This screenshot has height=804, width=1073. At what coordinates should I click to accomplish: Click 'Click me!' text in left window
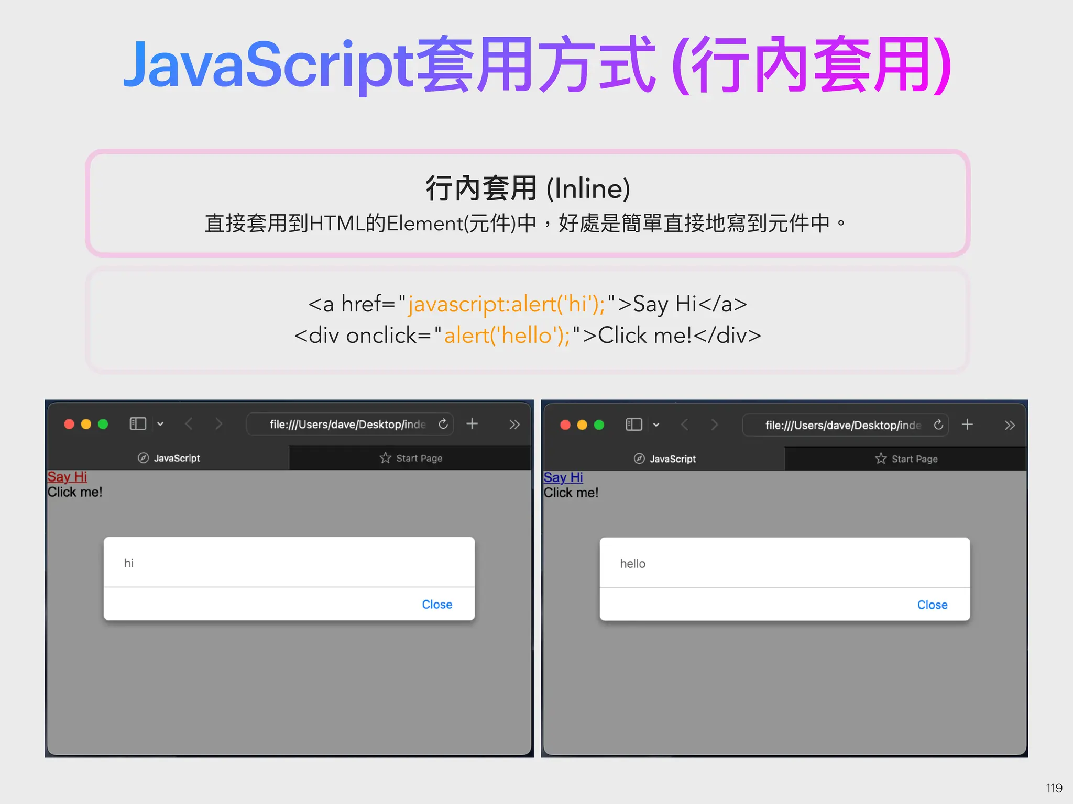[x=75, y=492]
